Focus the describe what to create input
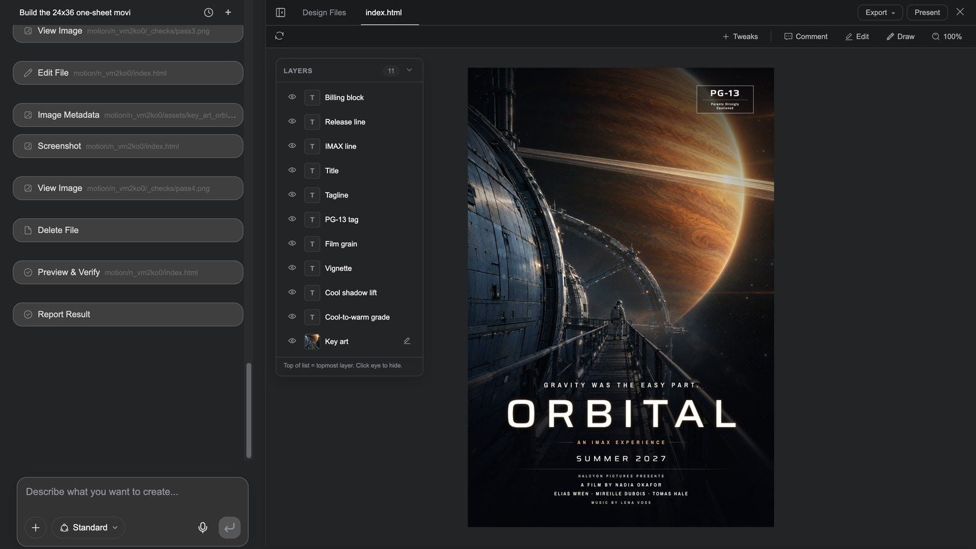The image size is (976, 549). [x=132, y=492]
